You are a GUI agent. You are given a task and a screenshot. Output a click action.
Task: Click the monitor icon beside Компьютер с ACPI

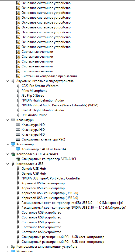coord(18,149)
